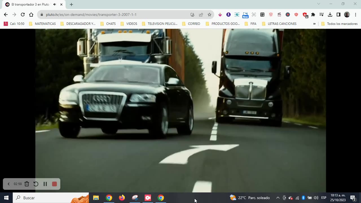
Task: Open the Chrome three-dot menu
Action: [355, 15]
